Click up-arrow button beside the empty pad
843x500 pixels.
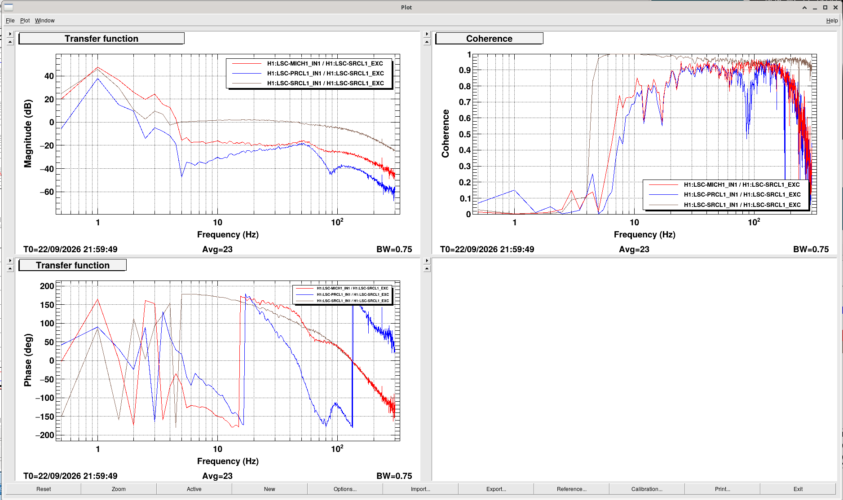tap(427, 268)
